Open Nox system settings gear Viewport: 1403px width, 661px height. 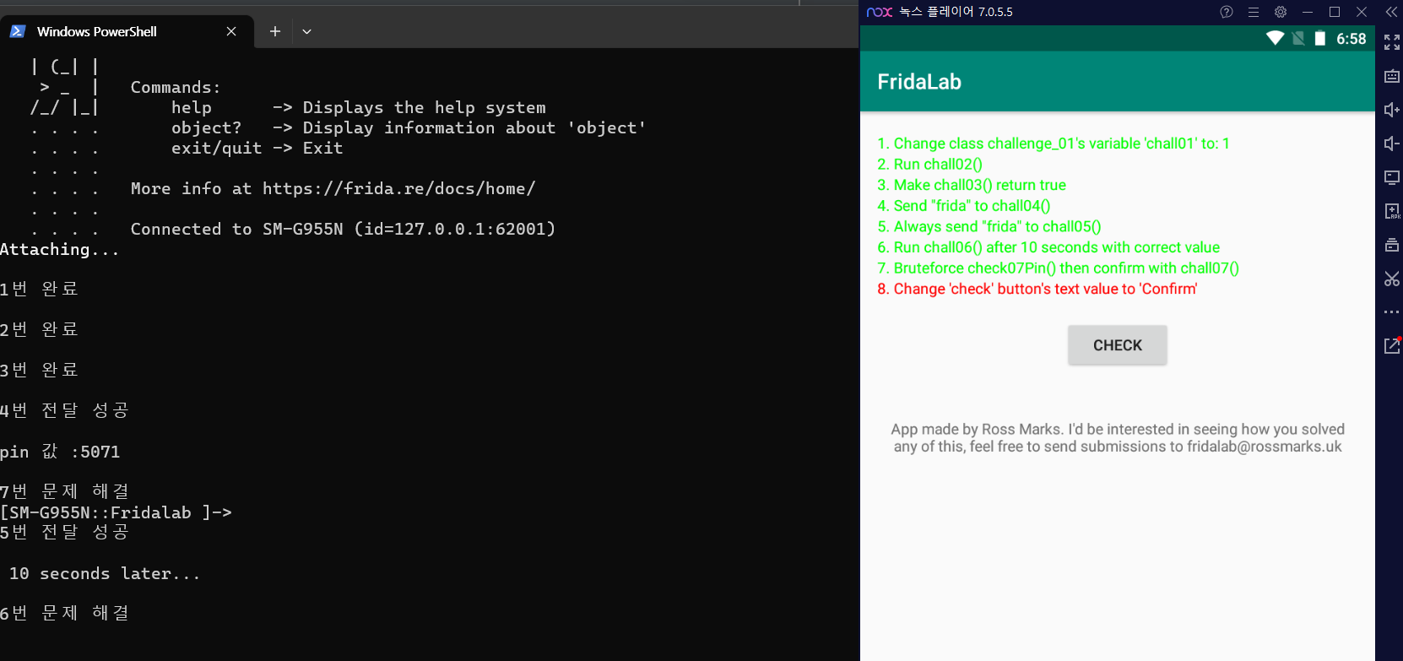click(x=1281, y=12)
